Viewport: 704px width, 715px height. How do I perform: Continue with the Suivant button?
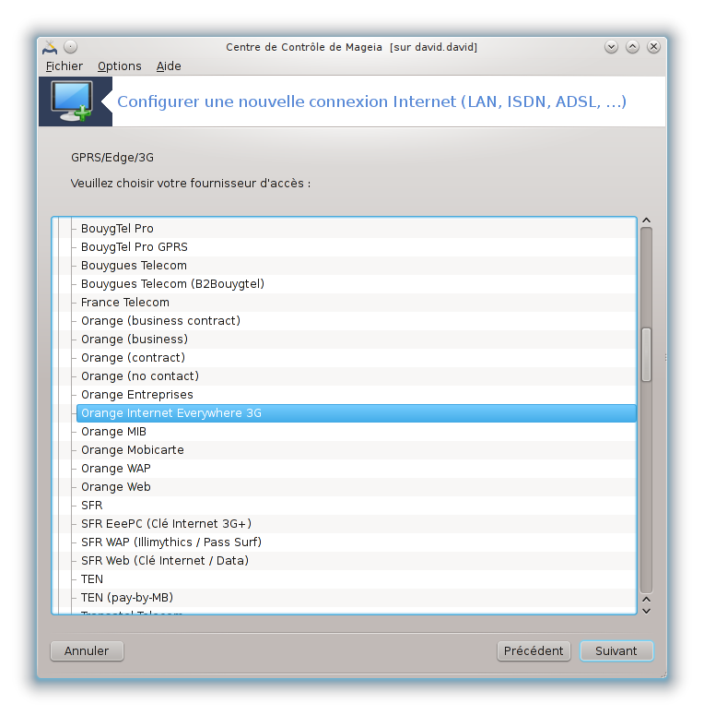(616, 650)
